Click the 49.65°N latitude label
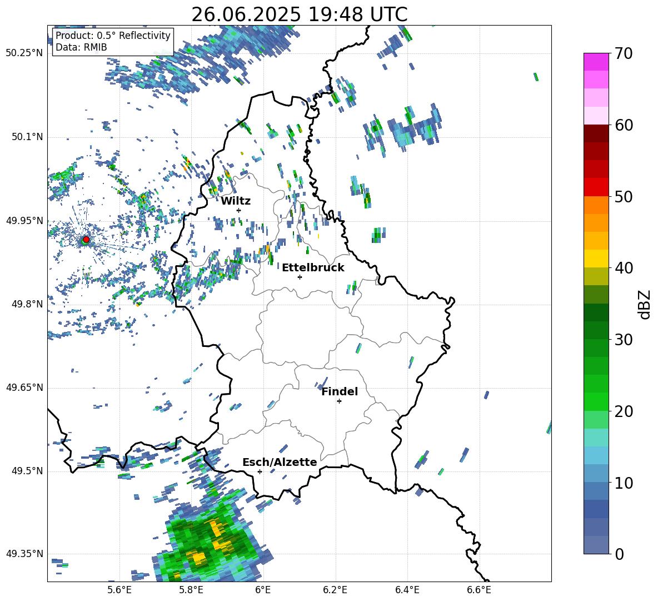Screen dimensions: 658x601 click(x=24, y=388)
